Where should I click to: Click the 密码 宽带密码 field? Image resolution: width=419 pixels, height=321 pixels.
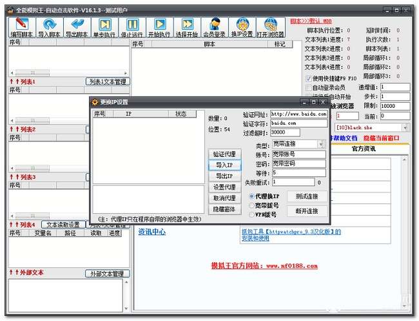[x=299, y=163]
